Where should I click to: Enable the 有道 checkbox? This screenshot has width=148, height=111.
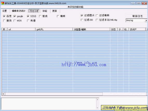[28, 21]
